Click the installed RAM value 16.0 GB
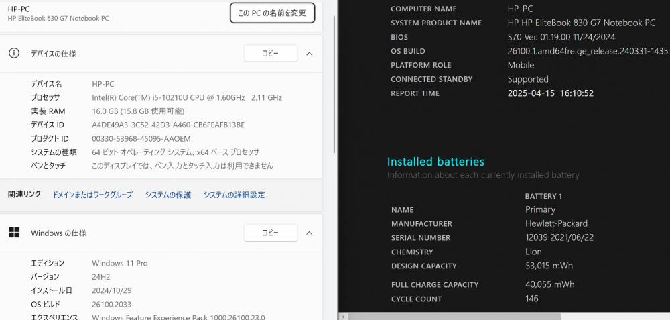Image resolution: width=670 pixels, height=320 pixels. pos(138,111)
